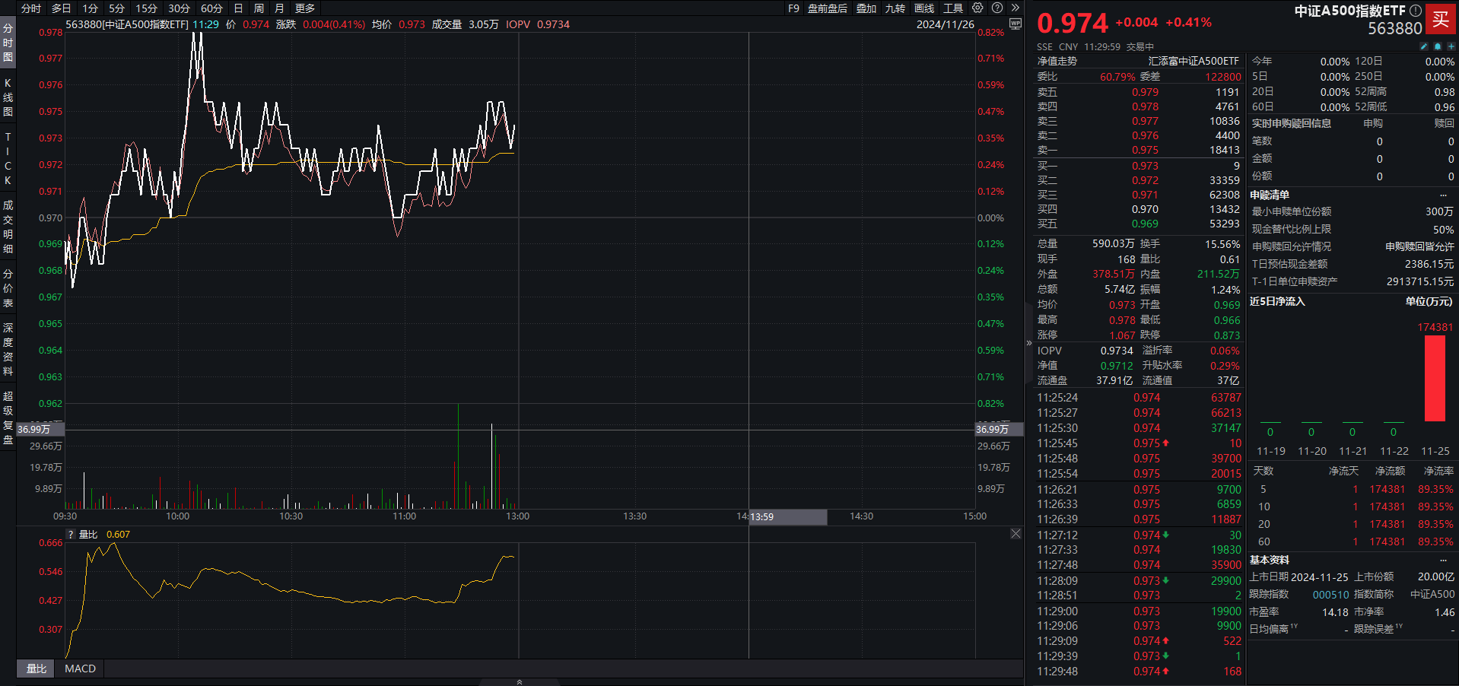Image resolution: width=1459 pixels, height=686 pixels.
Task: Click the 13:59 time marker on axis
Action: pos(762,517)
